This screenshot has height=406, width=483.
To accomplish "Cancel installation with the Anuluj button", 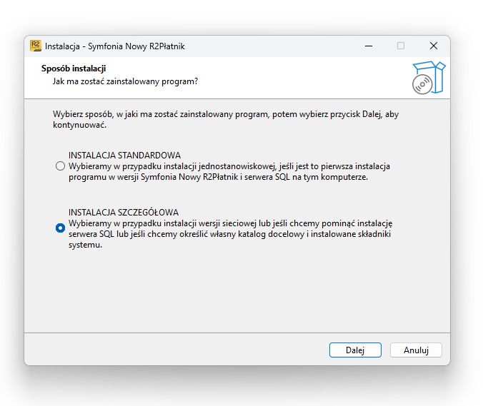I will tap(416, 350).
